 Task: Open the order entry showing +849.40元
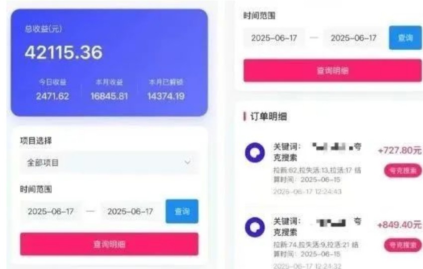pyautogui.click(x=332, y=242)
